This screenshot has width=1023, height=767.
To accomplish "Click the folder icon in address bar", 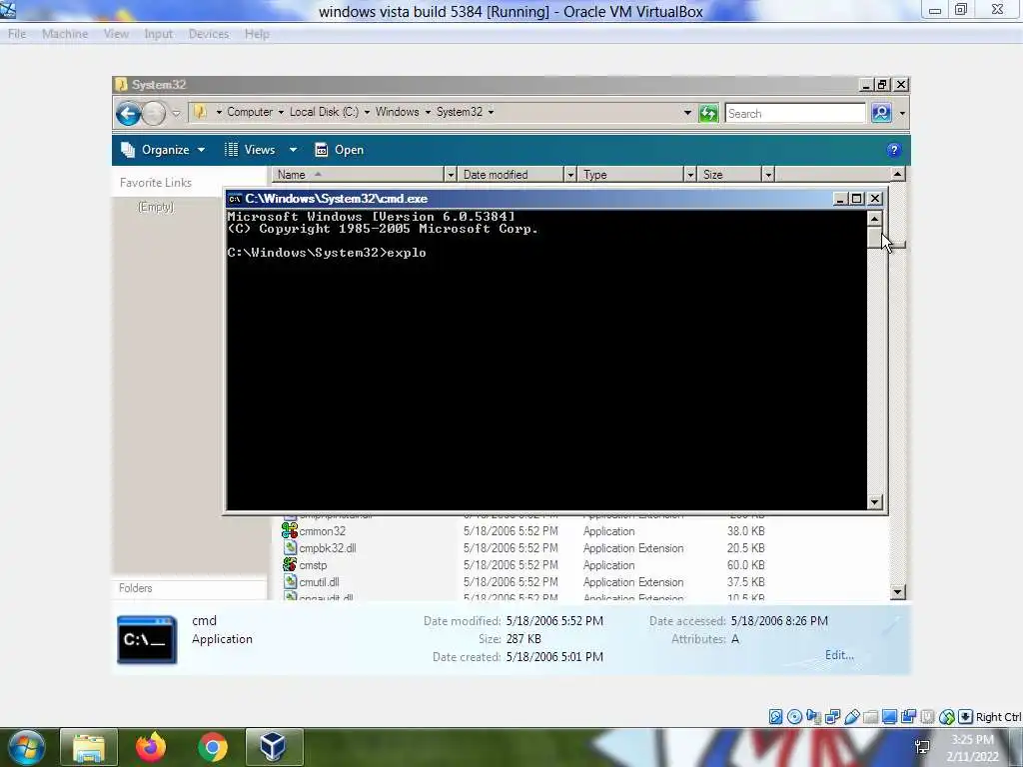I will tap(200, 112).
